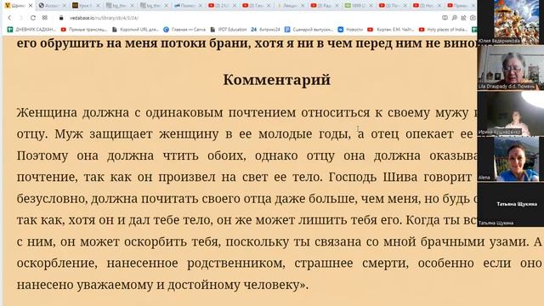Open the 'ДНЕВНИК САДХАН...' bookmark
The width and height of the screenshot is (544, 306).
tap(31, 30)
